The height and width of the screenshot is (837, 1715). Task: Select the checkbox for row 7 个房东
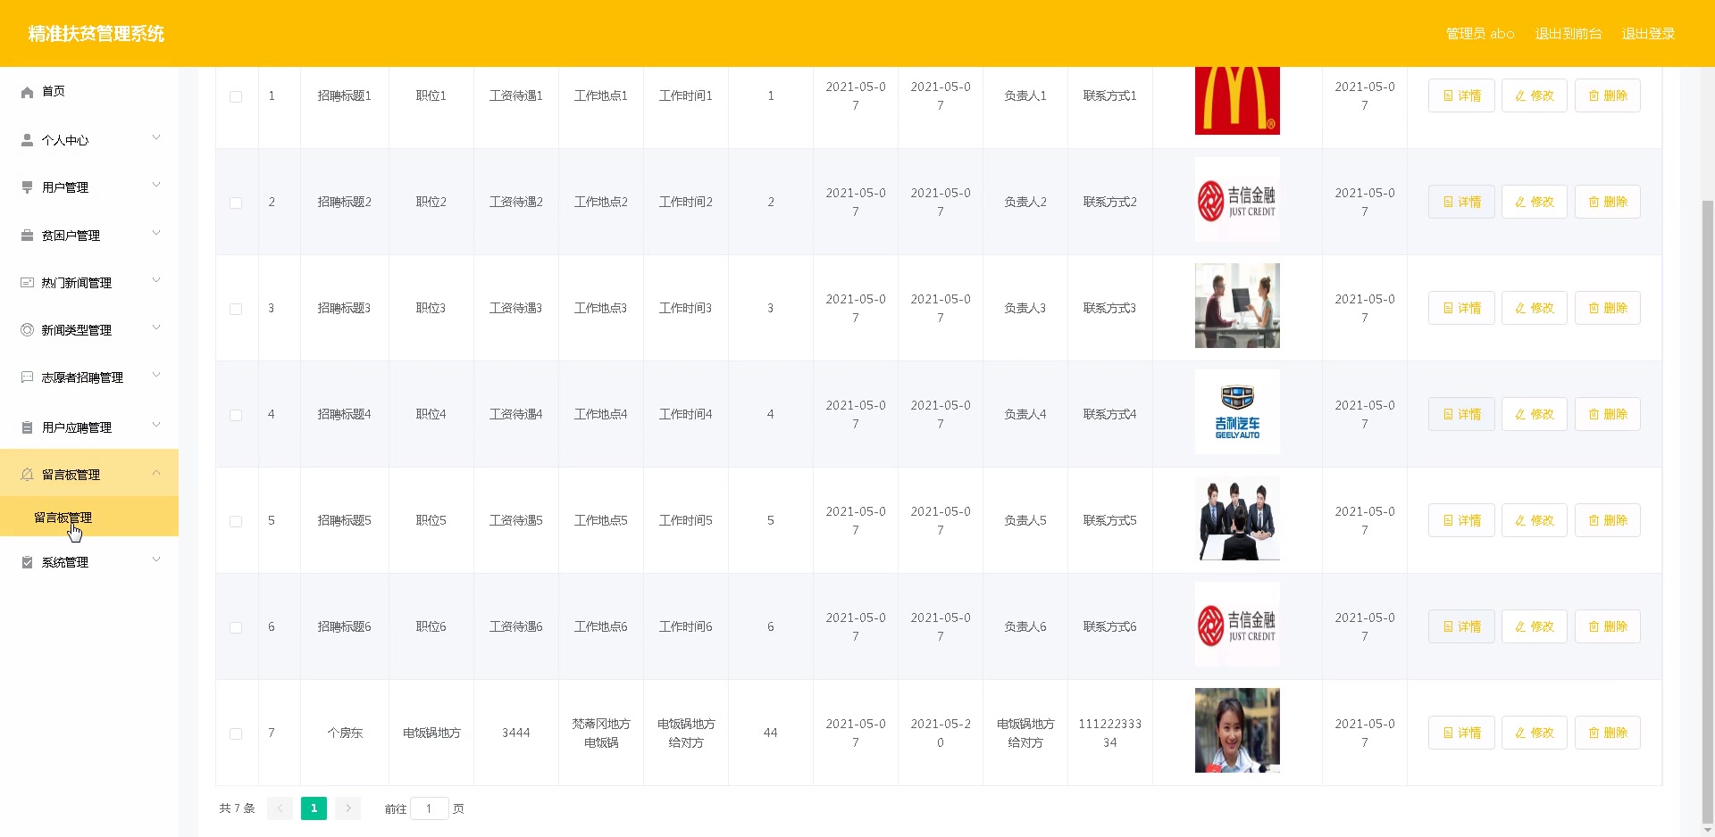click(x=236, y=733)
